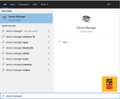
Task: Click search icon beside 'cameras' suggestion
Action: tap(3, 64)
